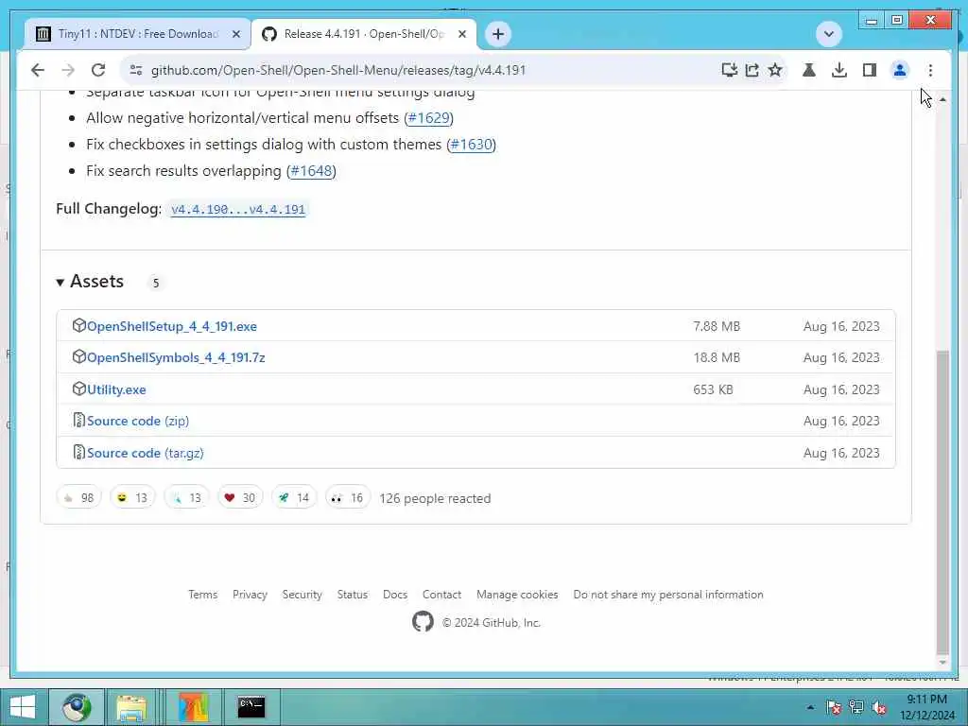Click Manage cookies in footer

pos(517,595)
